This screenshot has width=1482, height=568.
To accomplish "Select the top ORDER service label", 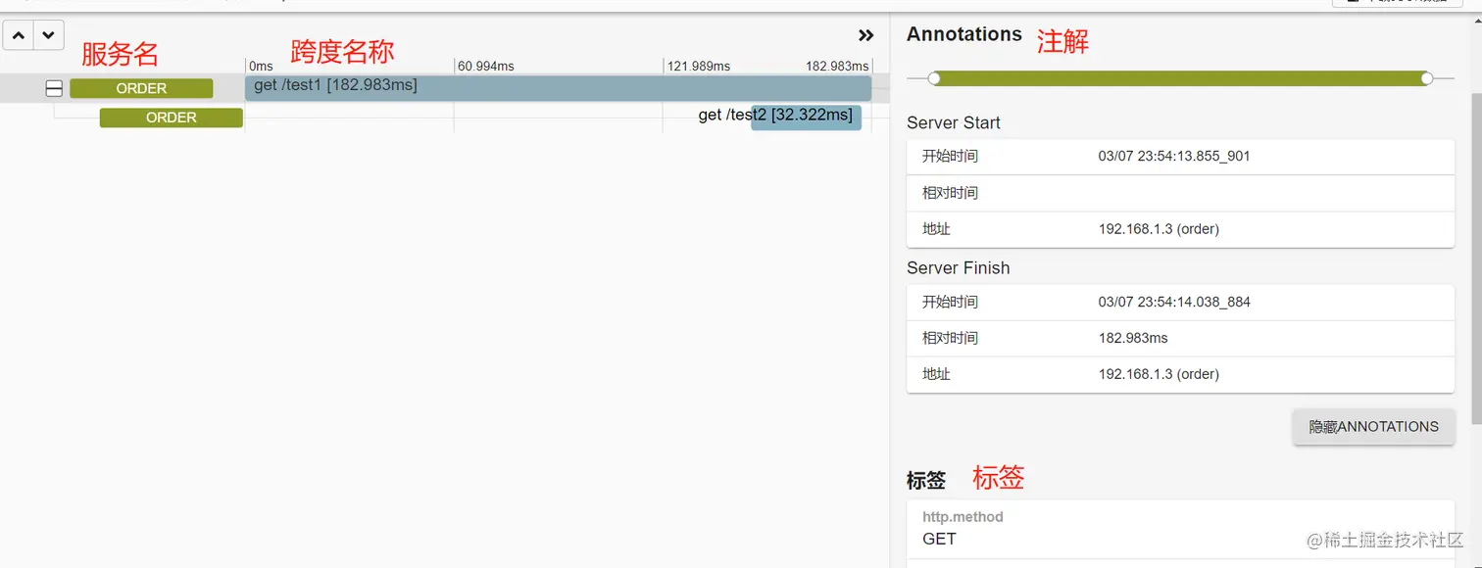I will 141,88.
